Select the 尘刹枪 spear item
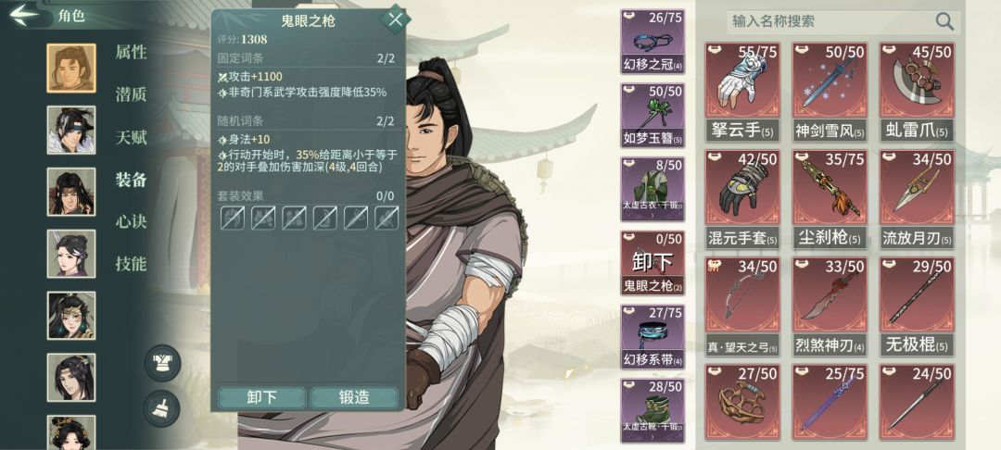 [830, 199]
